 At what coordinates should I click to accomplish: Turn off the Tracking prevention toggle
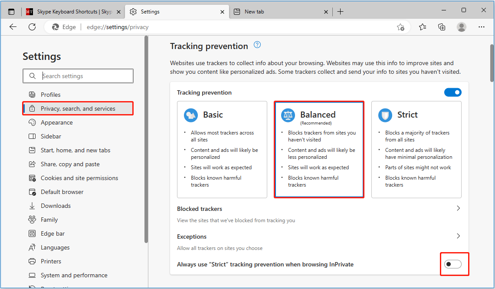pos(452,92)
